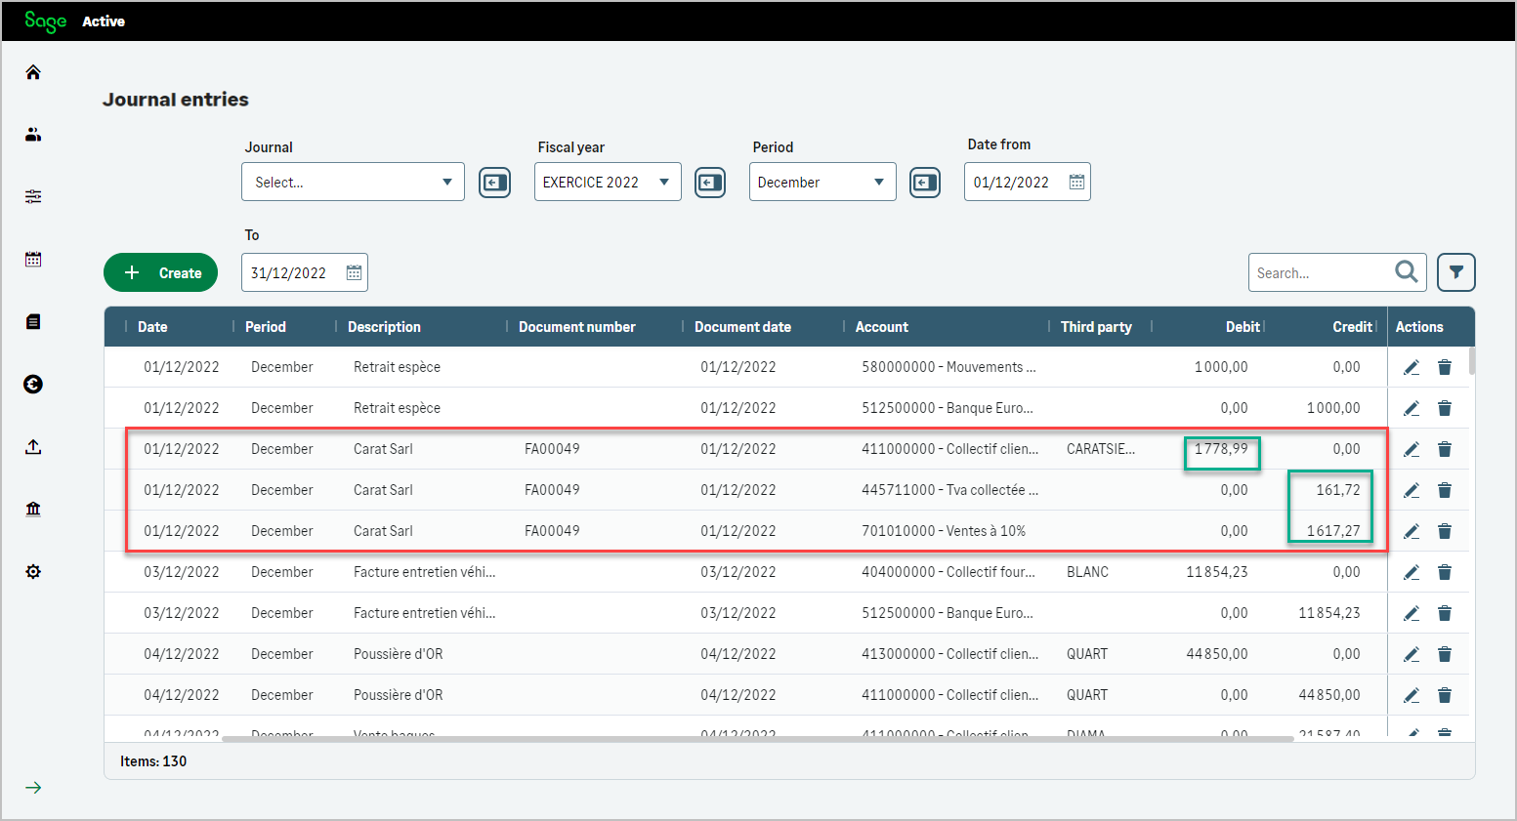Open the Date from calendar picker

(1076, 183)
